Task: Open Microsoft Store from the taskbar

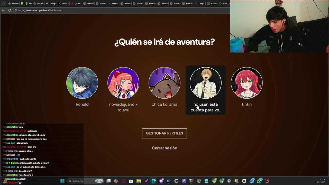Action: coord(131,181)
